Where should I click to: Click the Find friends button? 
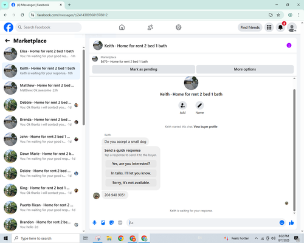(250, 27)
